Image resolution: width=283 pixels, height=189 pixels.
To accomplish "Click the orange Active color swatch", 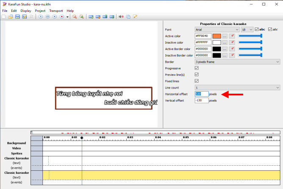I will pos(216,36).
